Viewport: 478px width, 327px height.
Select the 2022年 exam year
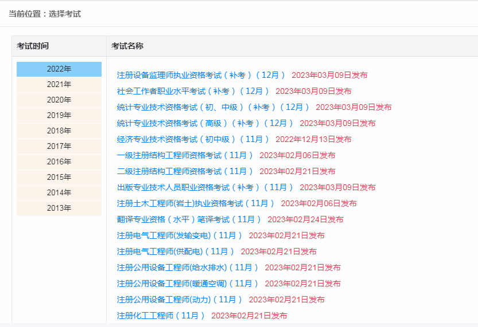pyautogui.click(x=59, y=69)
